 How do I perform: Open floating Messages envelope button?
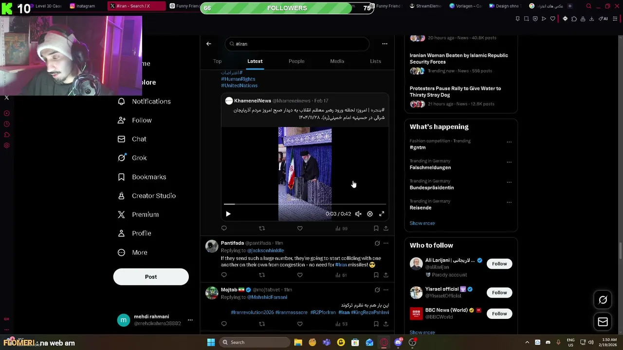tap(603, 322)
